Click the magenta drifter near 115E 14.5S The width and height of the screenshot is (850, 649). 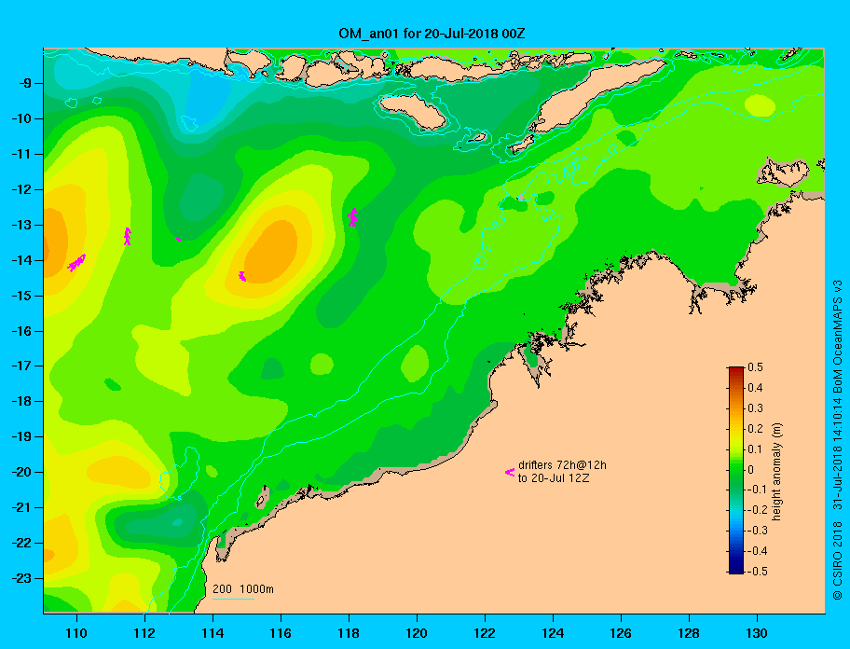pos(242,277)
